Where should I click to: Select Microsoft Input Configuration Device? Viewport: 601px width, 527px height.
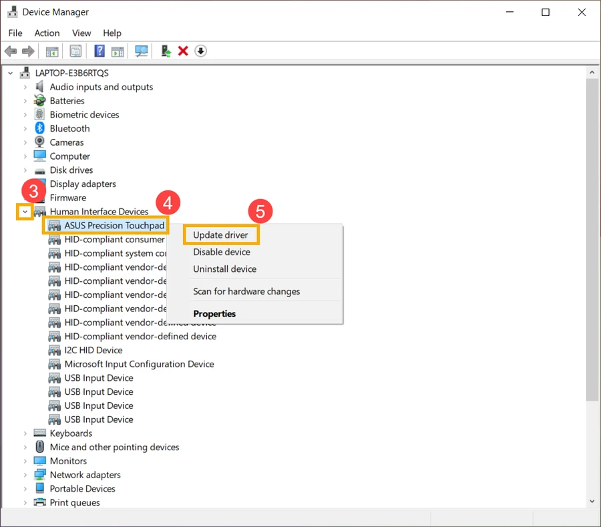coord(139,364)
